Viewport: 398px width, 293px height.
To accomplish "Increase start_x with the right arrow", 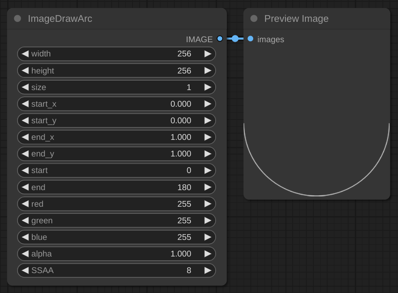I will (208, 104).
